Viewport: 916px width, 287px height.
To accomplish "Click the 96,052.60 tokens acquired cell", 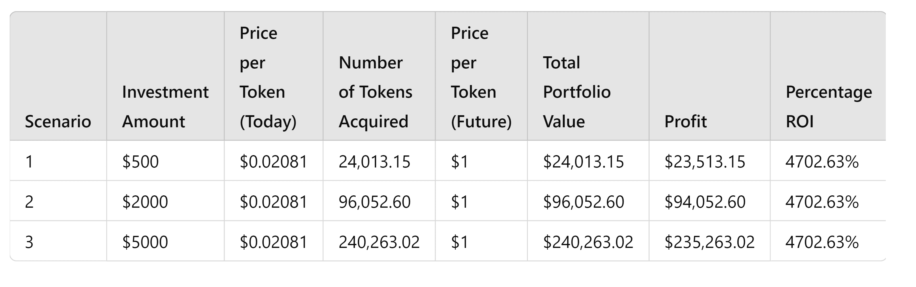I will pos(374,202).
